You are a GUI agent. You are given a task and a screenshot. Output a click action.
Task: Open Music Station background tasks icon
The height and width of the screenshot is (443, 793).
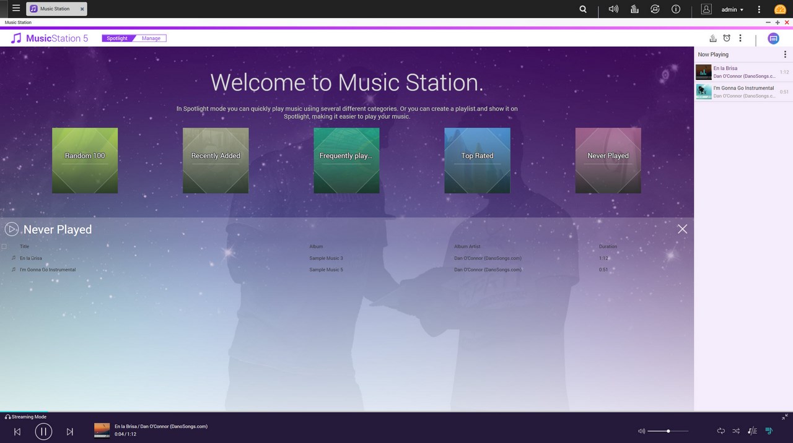click(713, 38)
